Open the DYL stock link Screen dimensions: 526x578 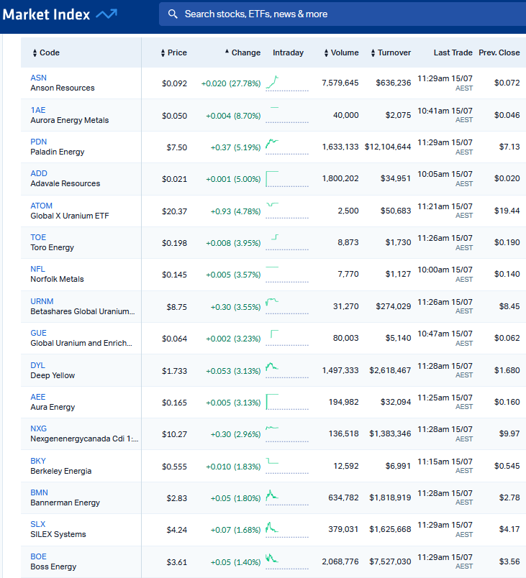[x=37, y=365]
